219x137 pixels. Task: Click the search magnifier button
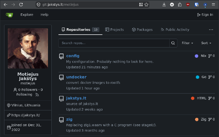pyautogui.click(x=173, y=43)
